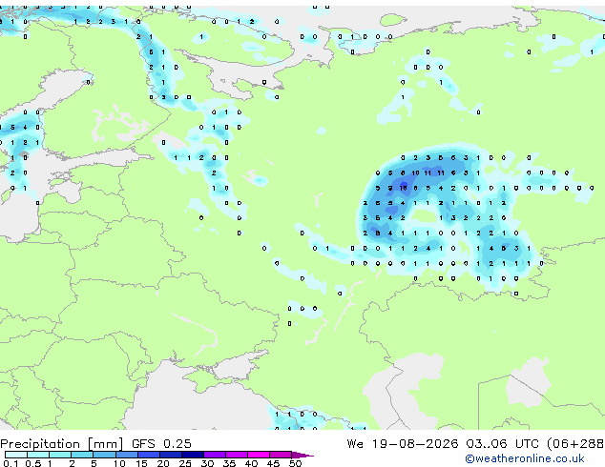Image resolution: width=605 pixels, height=467 pixels.
Task: Click the '16' precipitation maximum value on map
Action: pyautogui.click(x=404, y=188)
